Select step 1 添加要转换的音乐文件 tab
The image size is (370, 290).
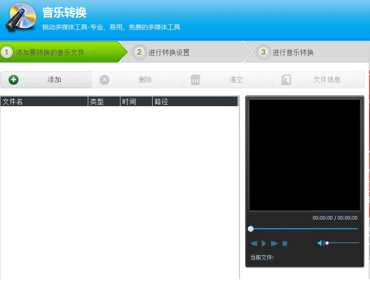[x=63, y=52]
